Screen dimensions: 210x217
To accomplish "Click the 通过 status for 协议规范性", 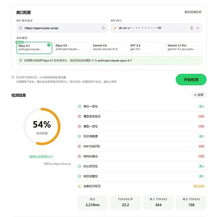I will 201,166.
